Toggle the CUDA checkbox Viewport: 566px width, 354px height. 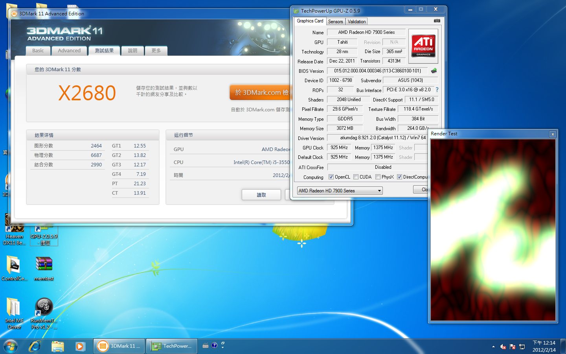356,177
